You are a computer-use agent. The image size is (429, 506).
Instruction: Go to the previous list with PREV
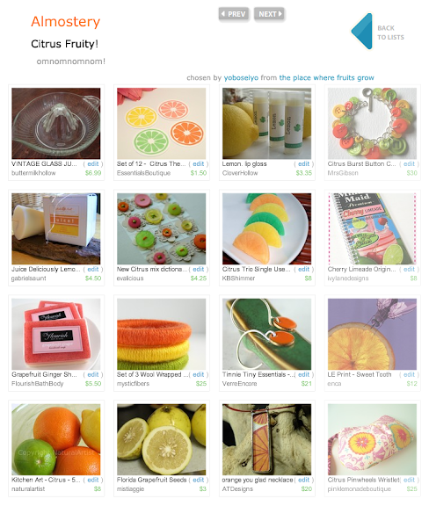(234, 14)
